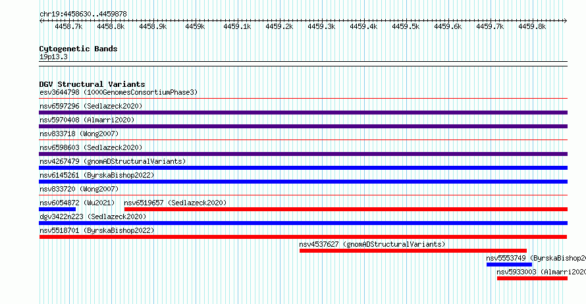This screenshot has height=304, width=586.
Task: Click the chr19:4458630..4459878 coordinates text
Action: (x=83, y=14)
